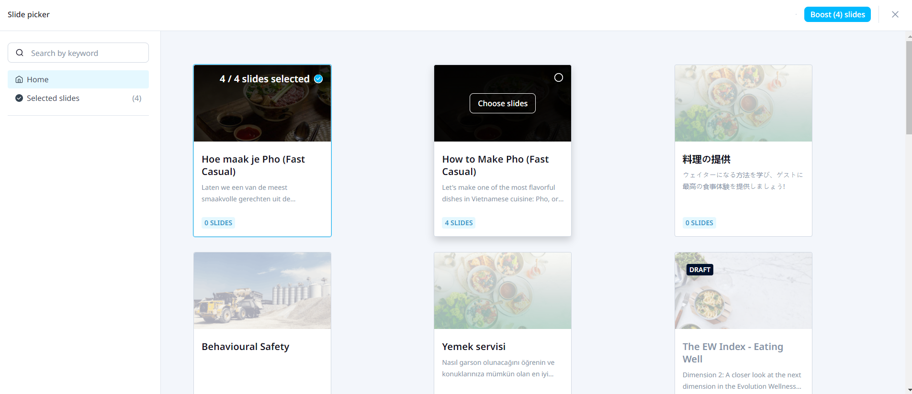Click the vertical scrollbar thumb

(909, 88)
